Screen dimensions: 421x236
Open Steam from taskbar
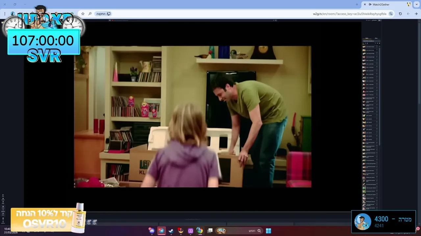coord(171,231)
